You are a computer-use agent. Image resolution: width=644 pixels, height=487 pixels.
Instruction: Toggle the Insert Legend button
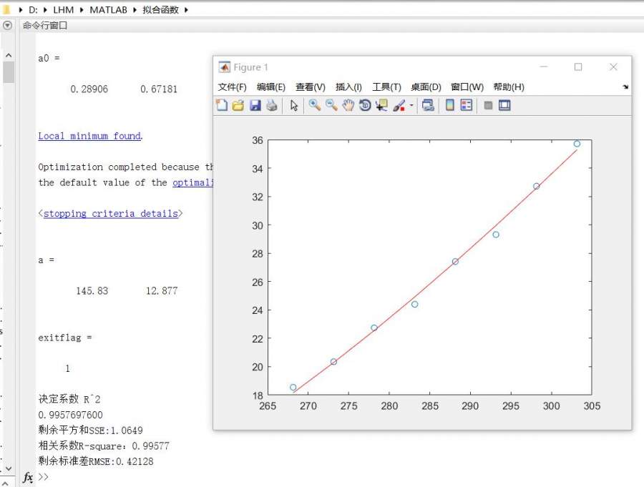pos(467,106)
